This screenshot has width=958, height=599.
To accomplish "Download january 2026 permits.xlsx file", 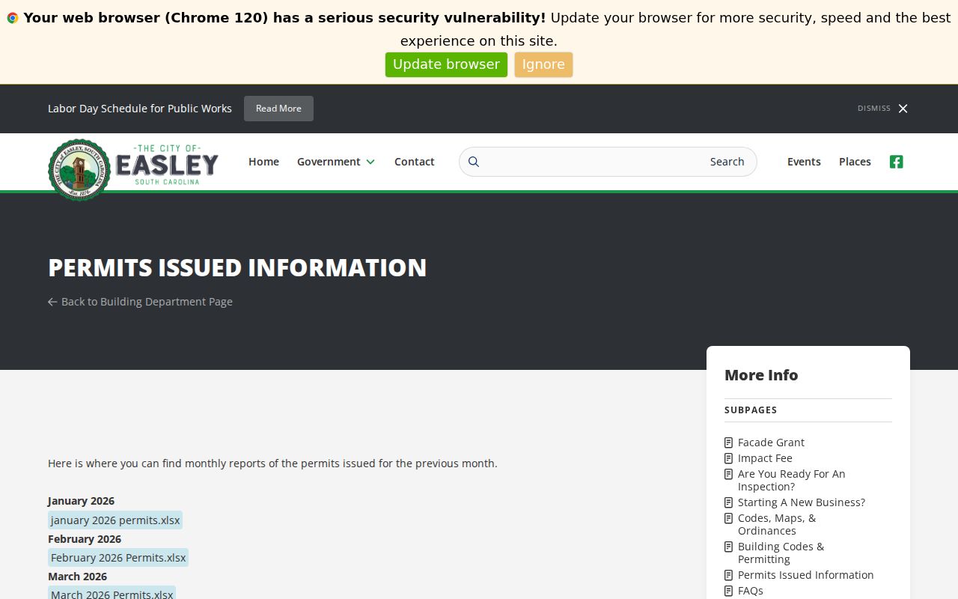I will click(115, 520).
